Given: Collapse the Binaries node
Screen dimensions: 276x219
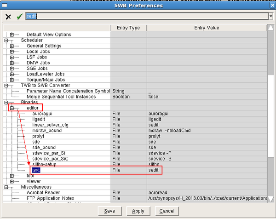Looking at the screenshot, I should point(6,102).
